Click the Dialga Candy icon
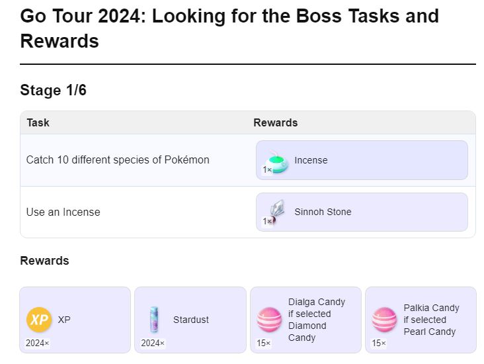Image resolution: width=484 pixels, height=364 pixels. coord(269,320)
